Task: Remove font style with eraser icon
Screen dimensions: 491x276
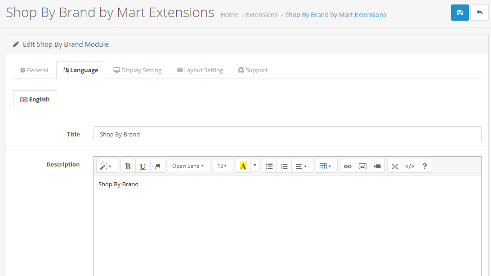Action: [x=158, y=166]
